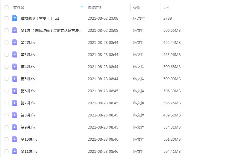Check the box for 第3讲.flv

click(x=6, y=55)
